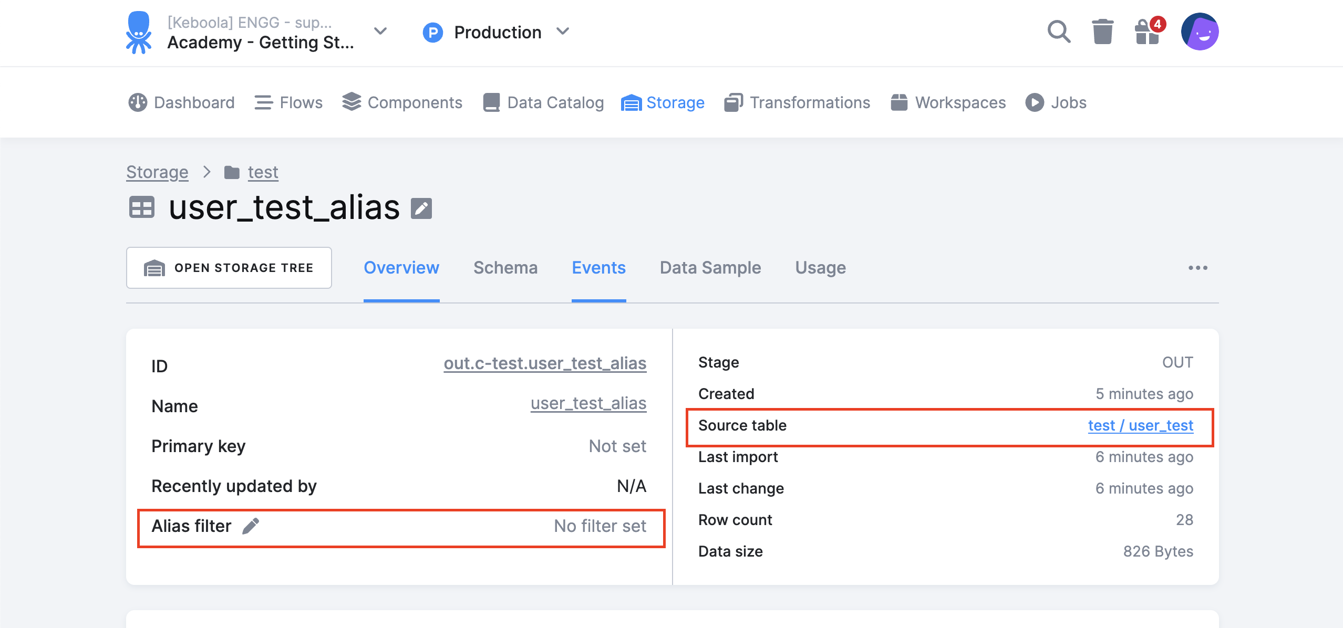1343x628 pixels.
Task: Open the global search magnifier icon
Action: [x=1059, y=32]
